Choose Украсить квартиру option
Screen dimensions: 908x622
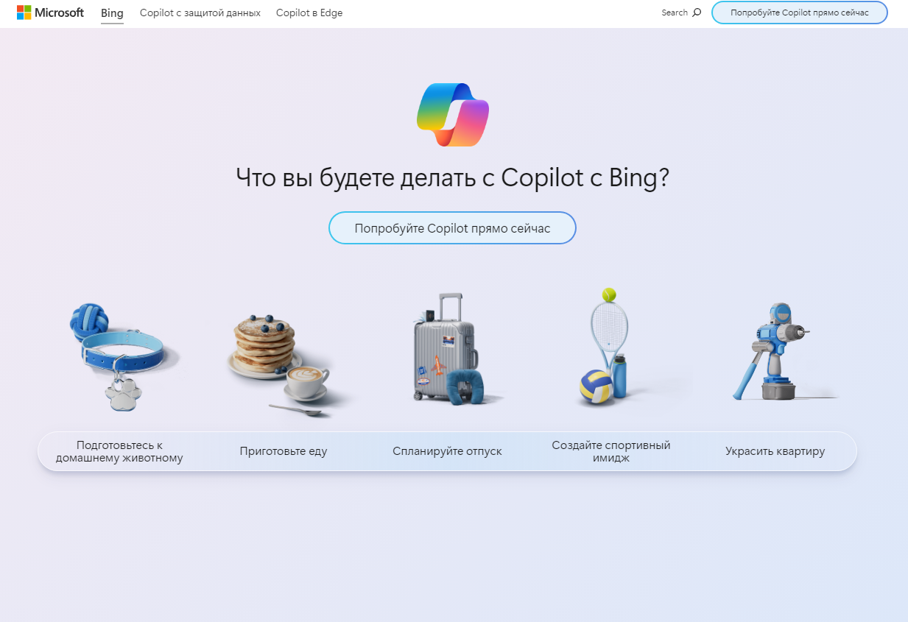pyautogui.click(x=775, y=451)
